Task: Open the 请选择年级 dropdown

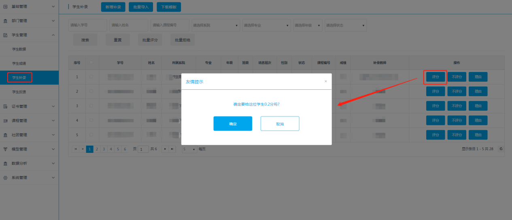Action: pyautogui.click(x=308, y=25)
